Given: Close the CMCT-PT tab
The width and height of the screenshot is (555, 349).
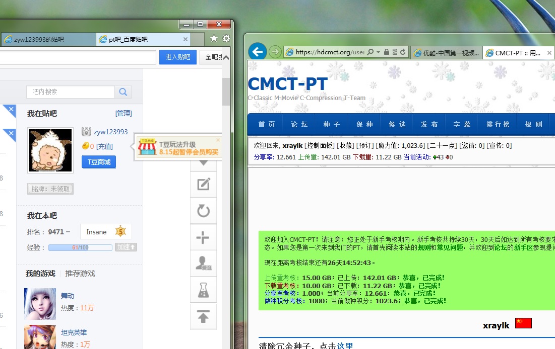Looking at the screenshot, I should point(549,53).
